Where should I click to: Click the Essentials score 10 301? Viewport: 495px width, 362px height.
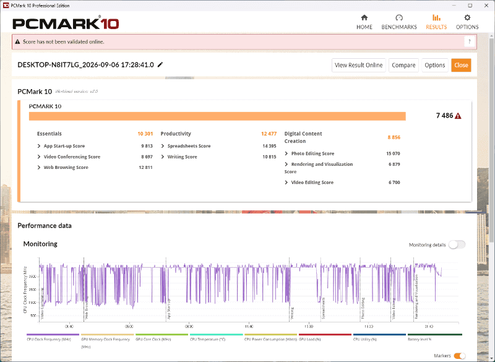click(145, 134)
